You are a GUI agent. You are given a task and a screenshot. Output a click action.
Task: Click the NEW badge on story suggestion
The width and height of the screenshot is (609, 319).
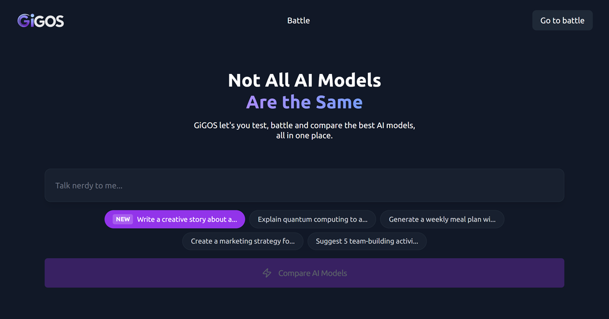tap(123, 219)
